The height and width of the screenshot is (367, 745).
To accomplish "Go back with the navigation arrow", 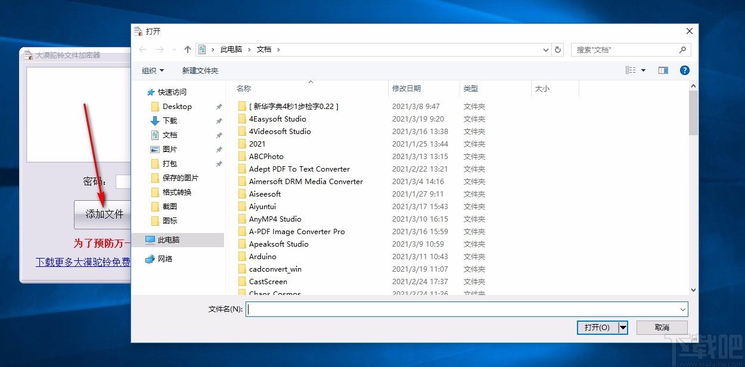I will (x=142, y=49).
